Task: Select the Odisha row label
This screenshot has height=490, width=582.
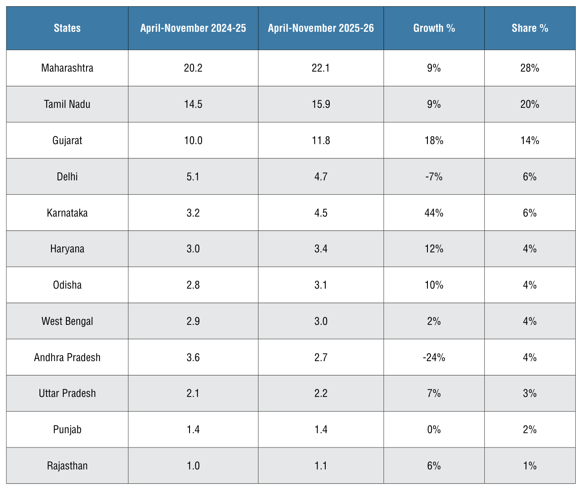Action: [x=67, y=285]
